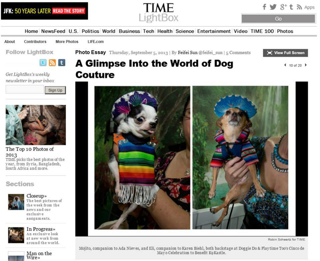Open the Google Plus icon in header
This screenshot has height=261, width=320.
click(284, 7)
